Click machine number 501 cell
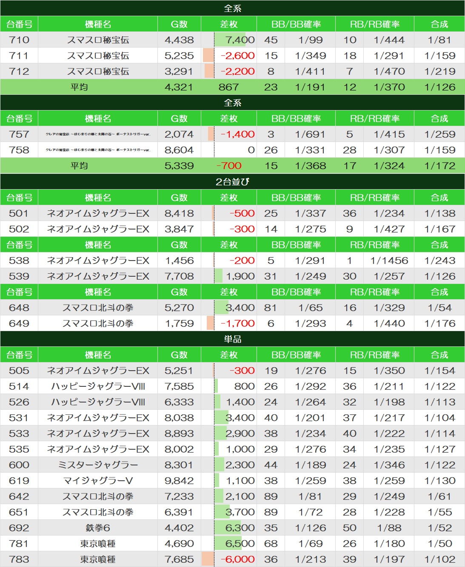Viewport: 465px width, 567px height. [x=19, y=213]
